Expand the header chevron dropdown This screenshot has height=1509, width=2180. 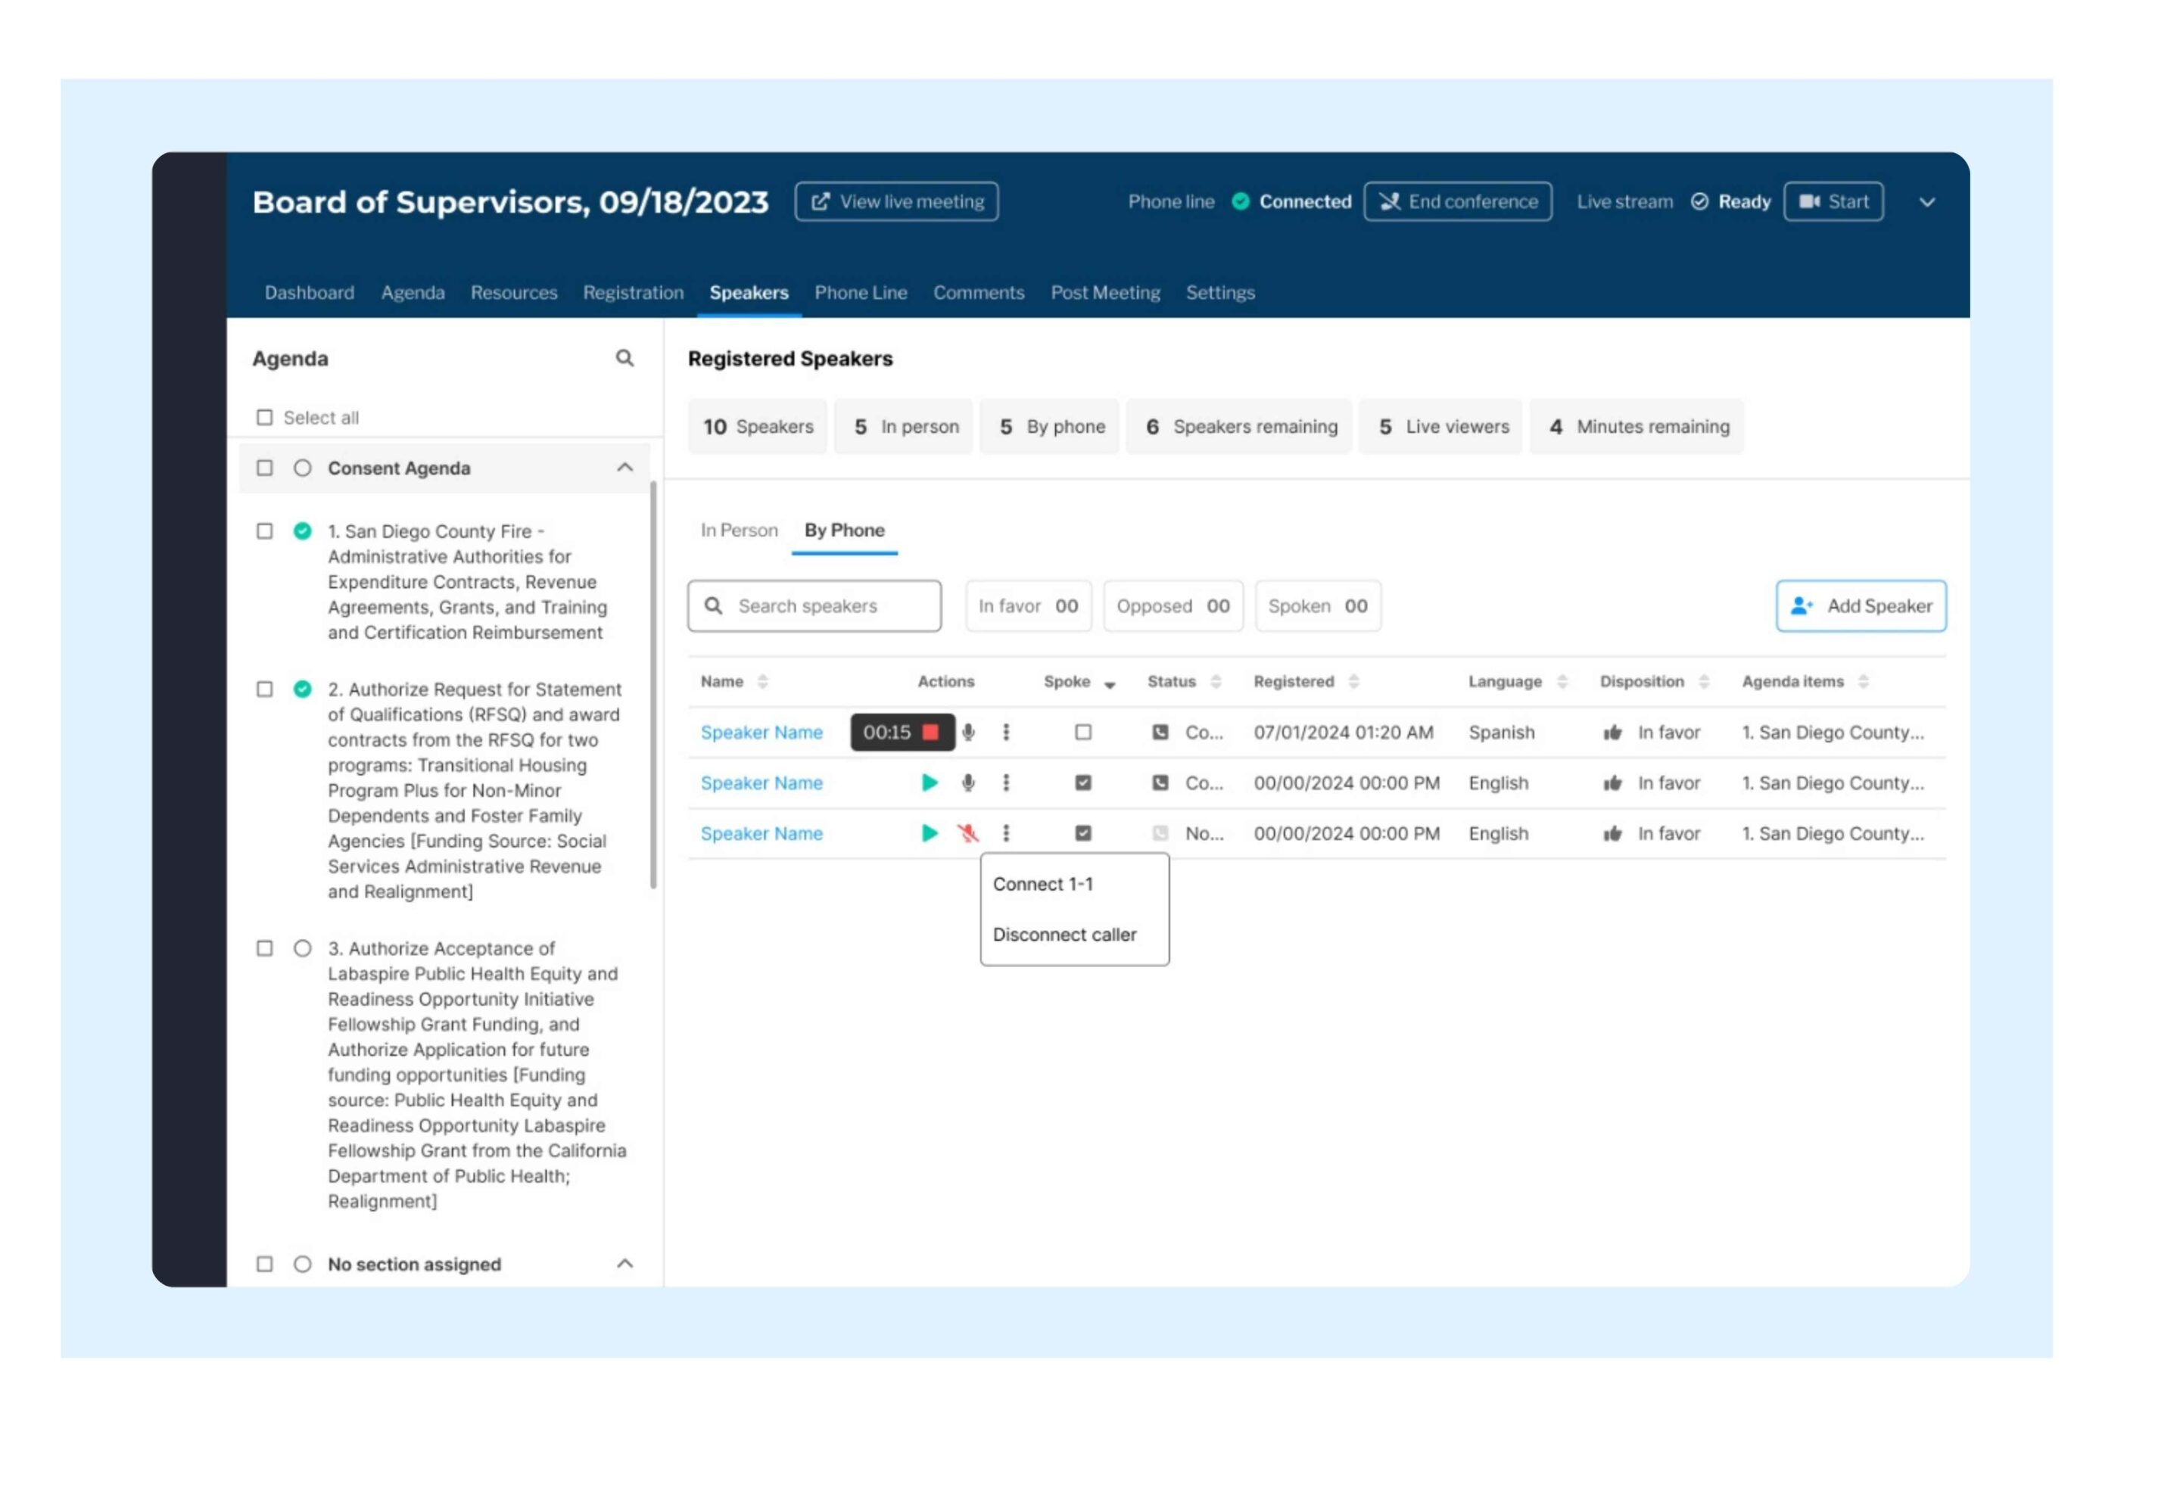pos(1926,202)
